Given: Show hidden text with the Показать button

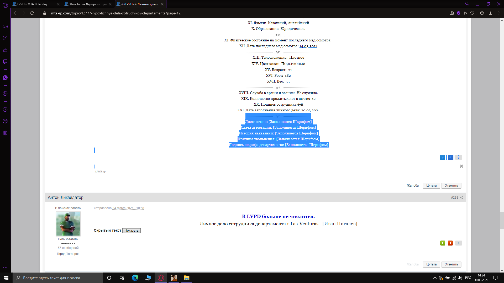Looking at the screenshot, I should pyautogui.click(x=132, y=231).
